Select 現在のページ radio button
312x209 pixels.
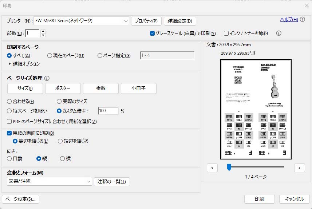coord(50,55)
